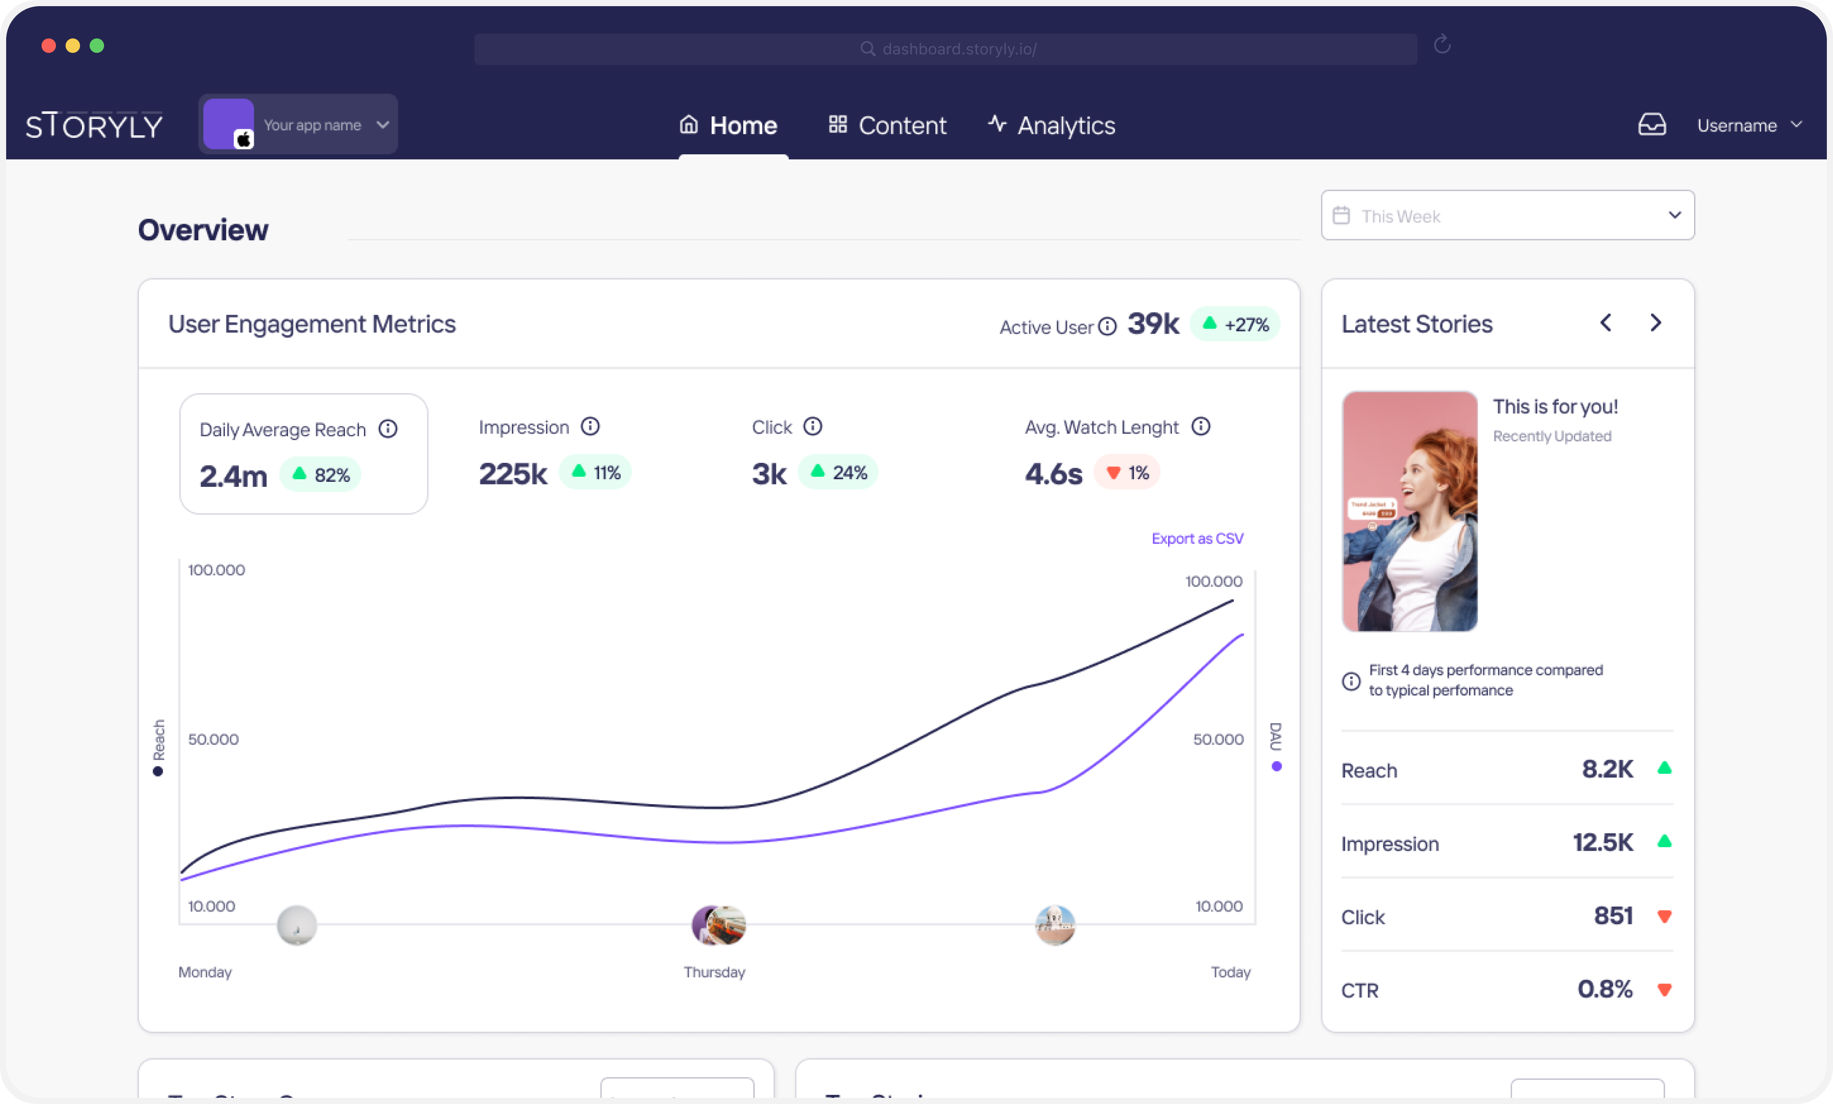Select the Daily Average Reach metric card
This screenshot has height=1104, width=1833.
(303, 454)
